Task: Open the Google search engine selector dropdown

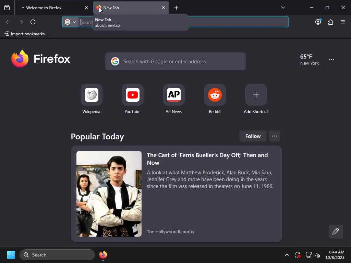Action: pyautogui.click(x=71, y=22)
